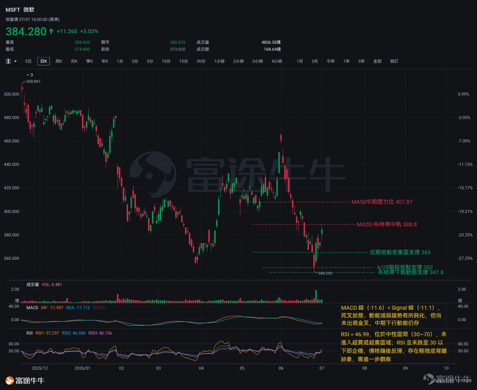Click the 508.897 high price marker

(33, 81)
